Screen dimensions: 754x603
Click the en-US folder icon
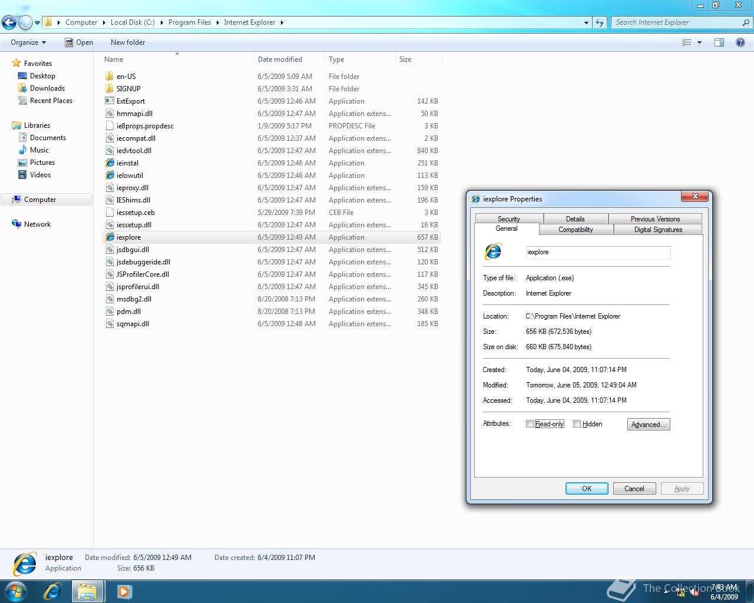pyautogui.click(x=110, y=76)
